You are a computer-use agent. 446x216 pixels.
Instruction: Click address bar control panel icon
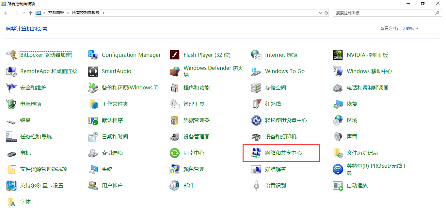(x=38, y=13)
